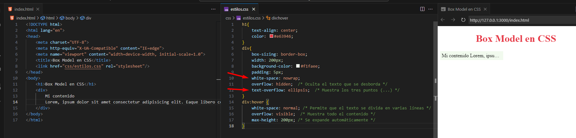Viewport: 576px width, 138px height.
Task: Close the Box Model en CSS preview tab
Action: click(485, 9)
